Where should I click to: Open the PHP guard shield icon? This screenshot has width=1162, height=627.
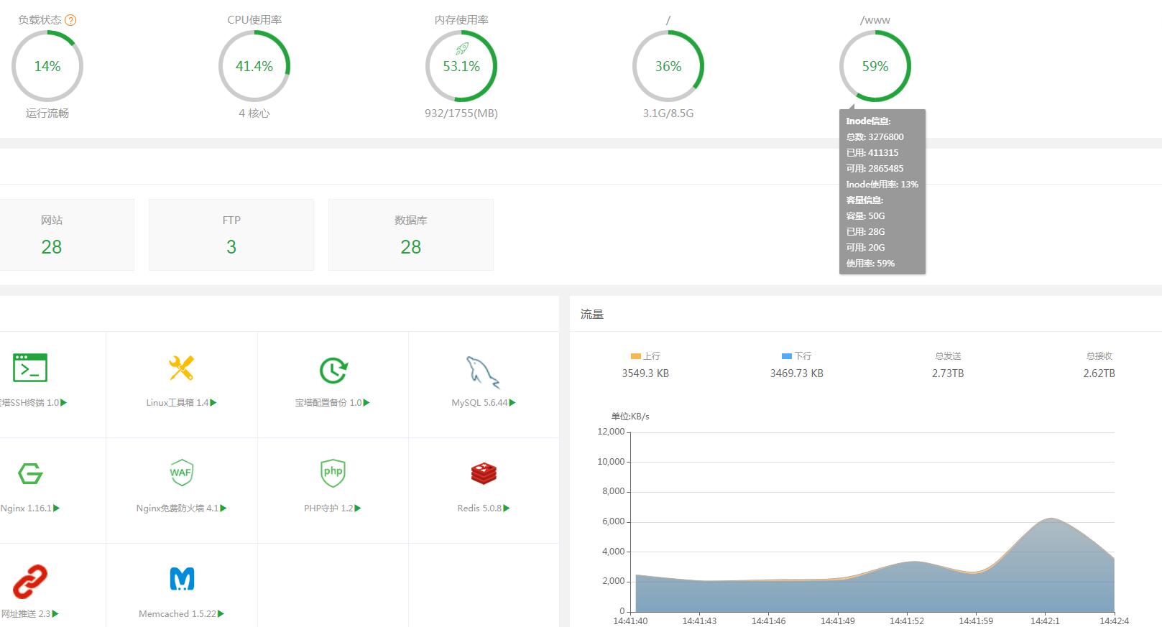(x=333, y=473)
